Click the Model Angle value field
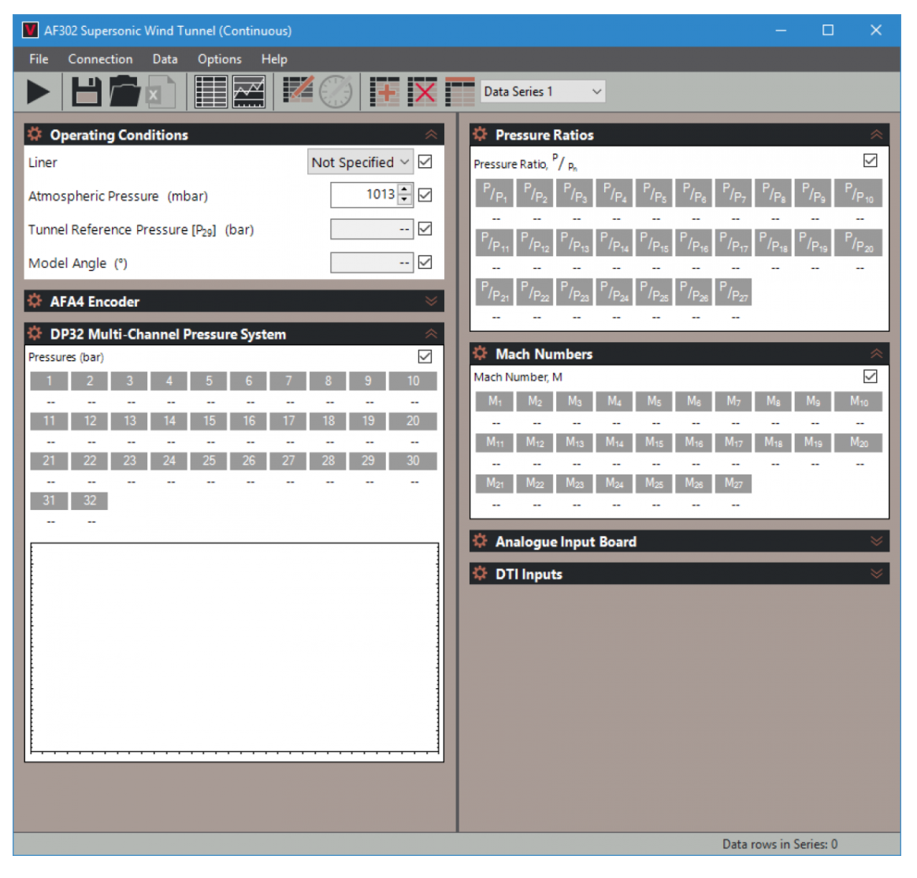Image resolution: width=917 pixels, height=878 pixels. [x=372, y=262]
